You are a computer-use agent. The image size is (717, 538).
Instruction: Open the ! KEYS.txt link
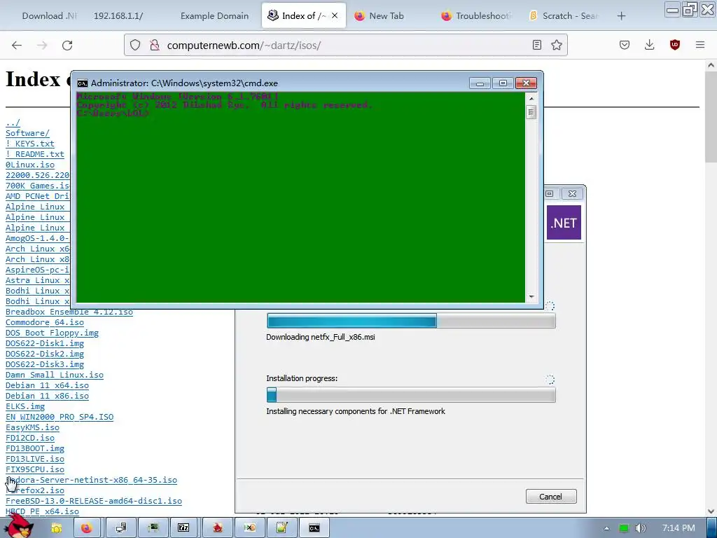[29, 144]
